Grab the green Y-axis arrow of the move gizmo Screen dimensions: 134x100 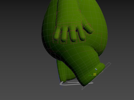90,76
